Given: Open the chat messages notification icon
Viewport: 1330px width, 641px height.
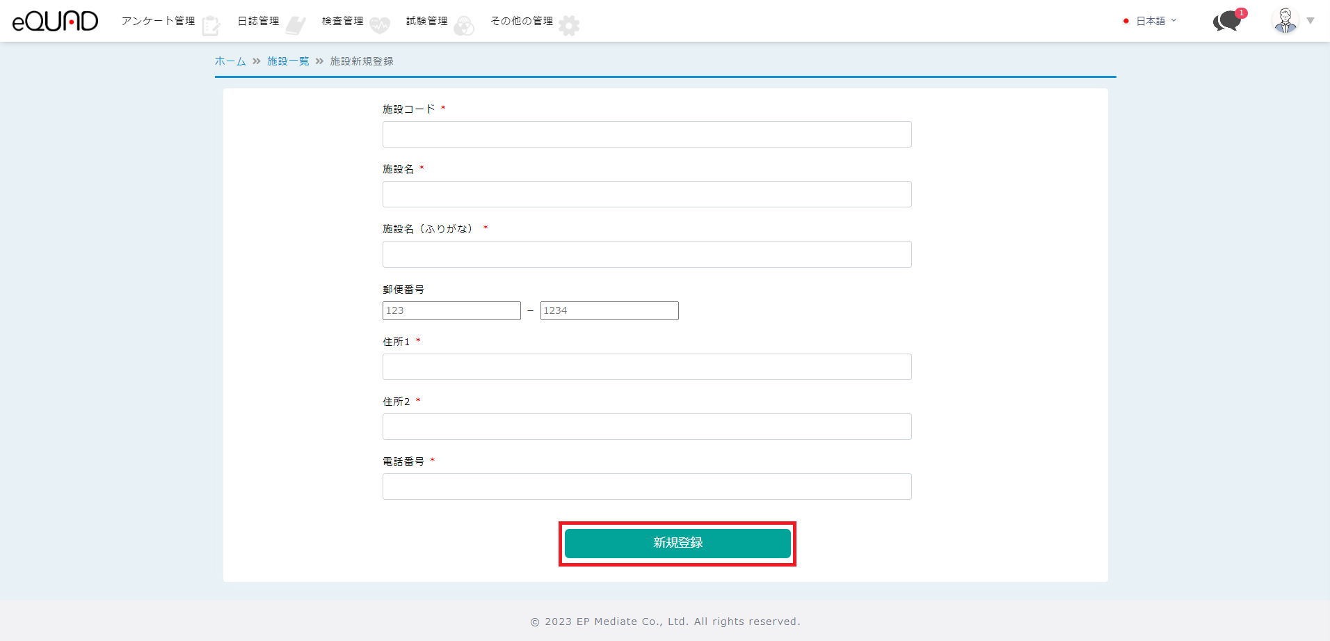Looking at the screenshot, I should pos(1228,21).
